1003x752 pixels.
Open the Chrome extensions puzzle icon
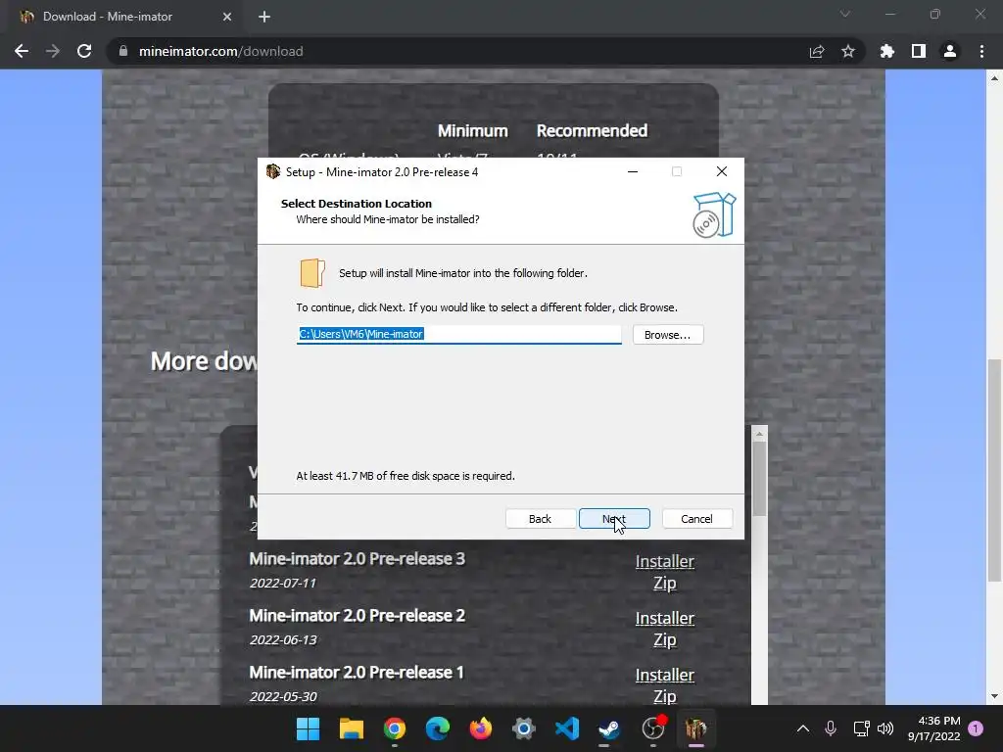[x=887, y=51]
